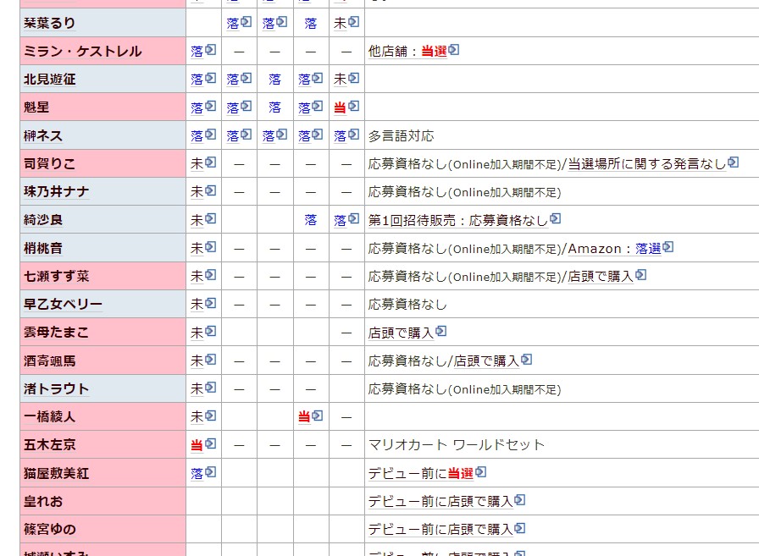The height and width of the screenshot is (556, 759).
Task: Click external icon beside 猫屋敷美紅's デビュー前に当選
Action: 480,471
